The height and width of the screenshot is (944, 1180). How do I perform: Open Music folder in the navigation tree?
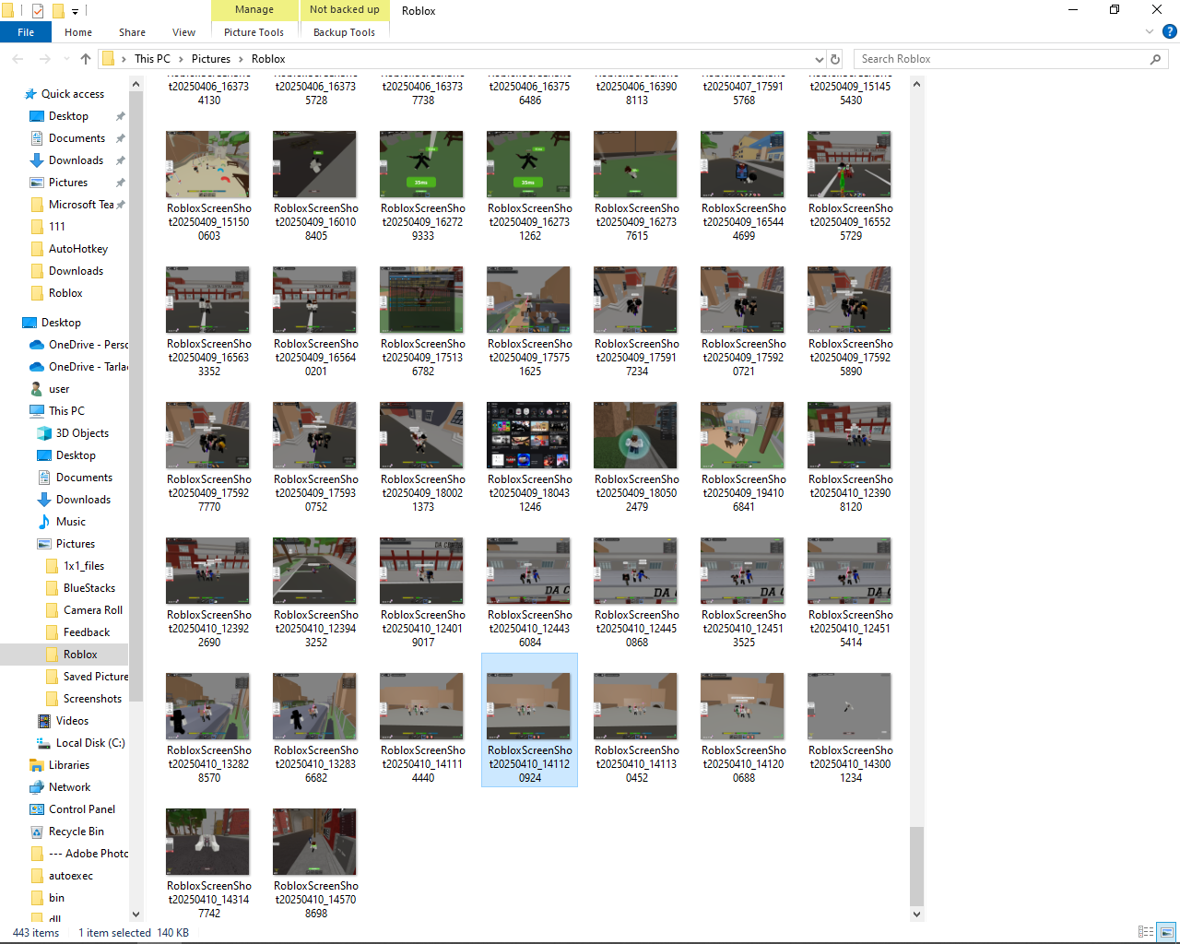[70, 522]
